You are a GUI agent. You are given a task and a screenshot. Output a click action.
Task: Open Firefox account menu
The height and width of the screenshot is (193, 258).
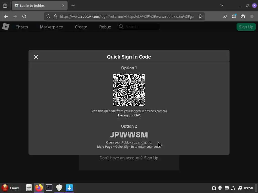click(234, 16)
